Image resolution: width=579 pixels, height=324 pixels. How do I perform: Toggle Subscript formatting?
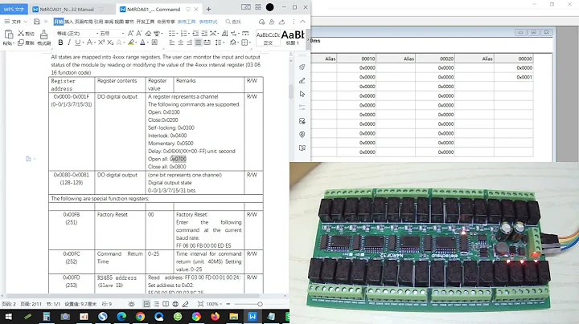coord(110,43)
